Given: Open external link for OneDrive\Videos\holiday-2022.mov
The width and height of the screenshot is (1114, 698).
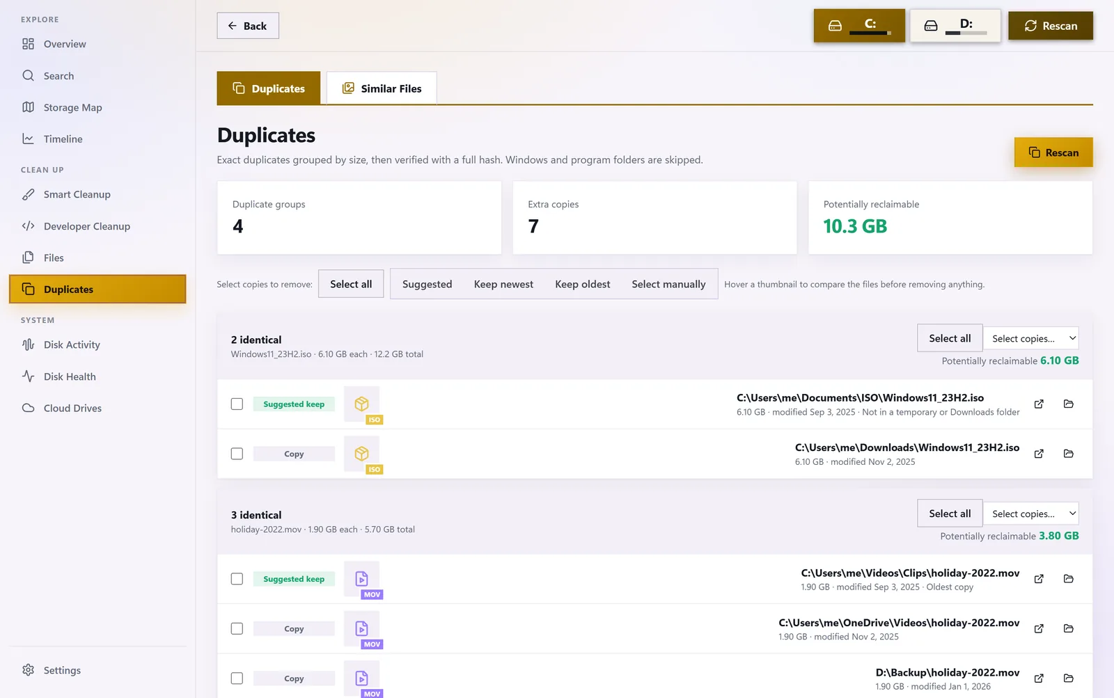Looking at the screenshot, I should [1039, 628].
